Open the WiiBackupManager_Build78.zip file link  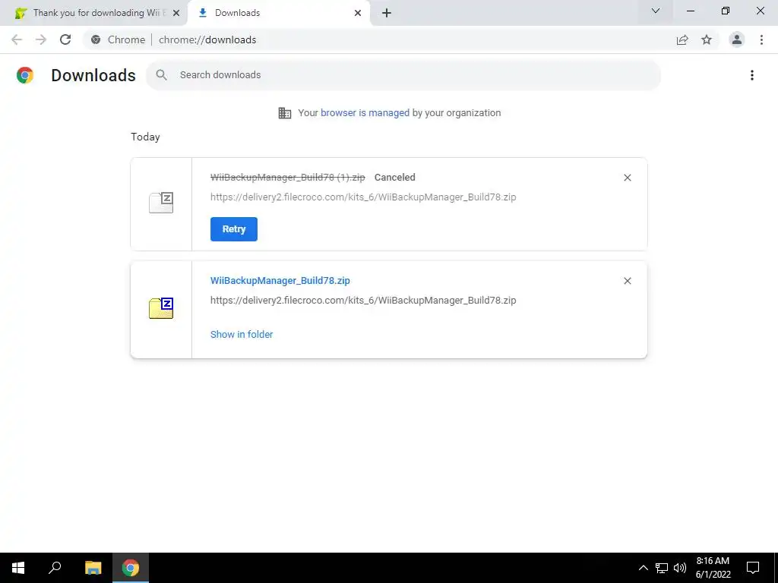point(280,281)
